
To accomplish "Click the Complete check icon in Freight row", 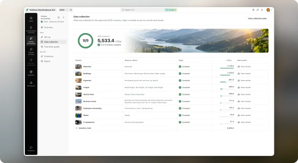I will pos(180,88).
